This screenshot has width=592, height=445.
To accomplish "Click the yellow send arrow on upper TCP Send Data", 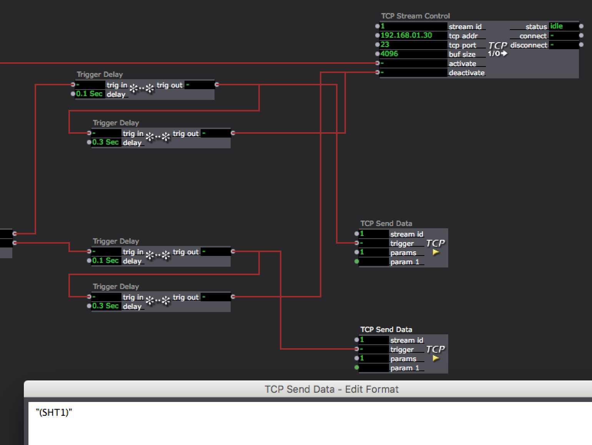I will [436, 252].
